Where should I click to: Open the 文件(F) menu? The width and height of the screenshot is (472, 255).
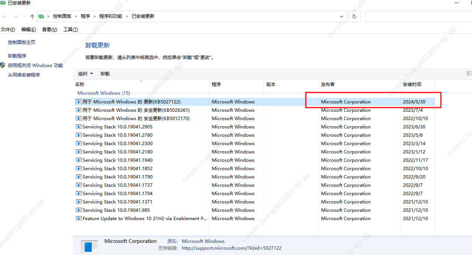8,29
